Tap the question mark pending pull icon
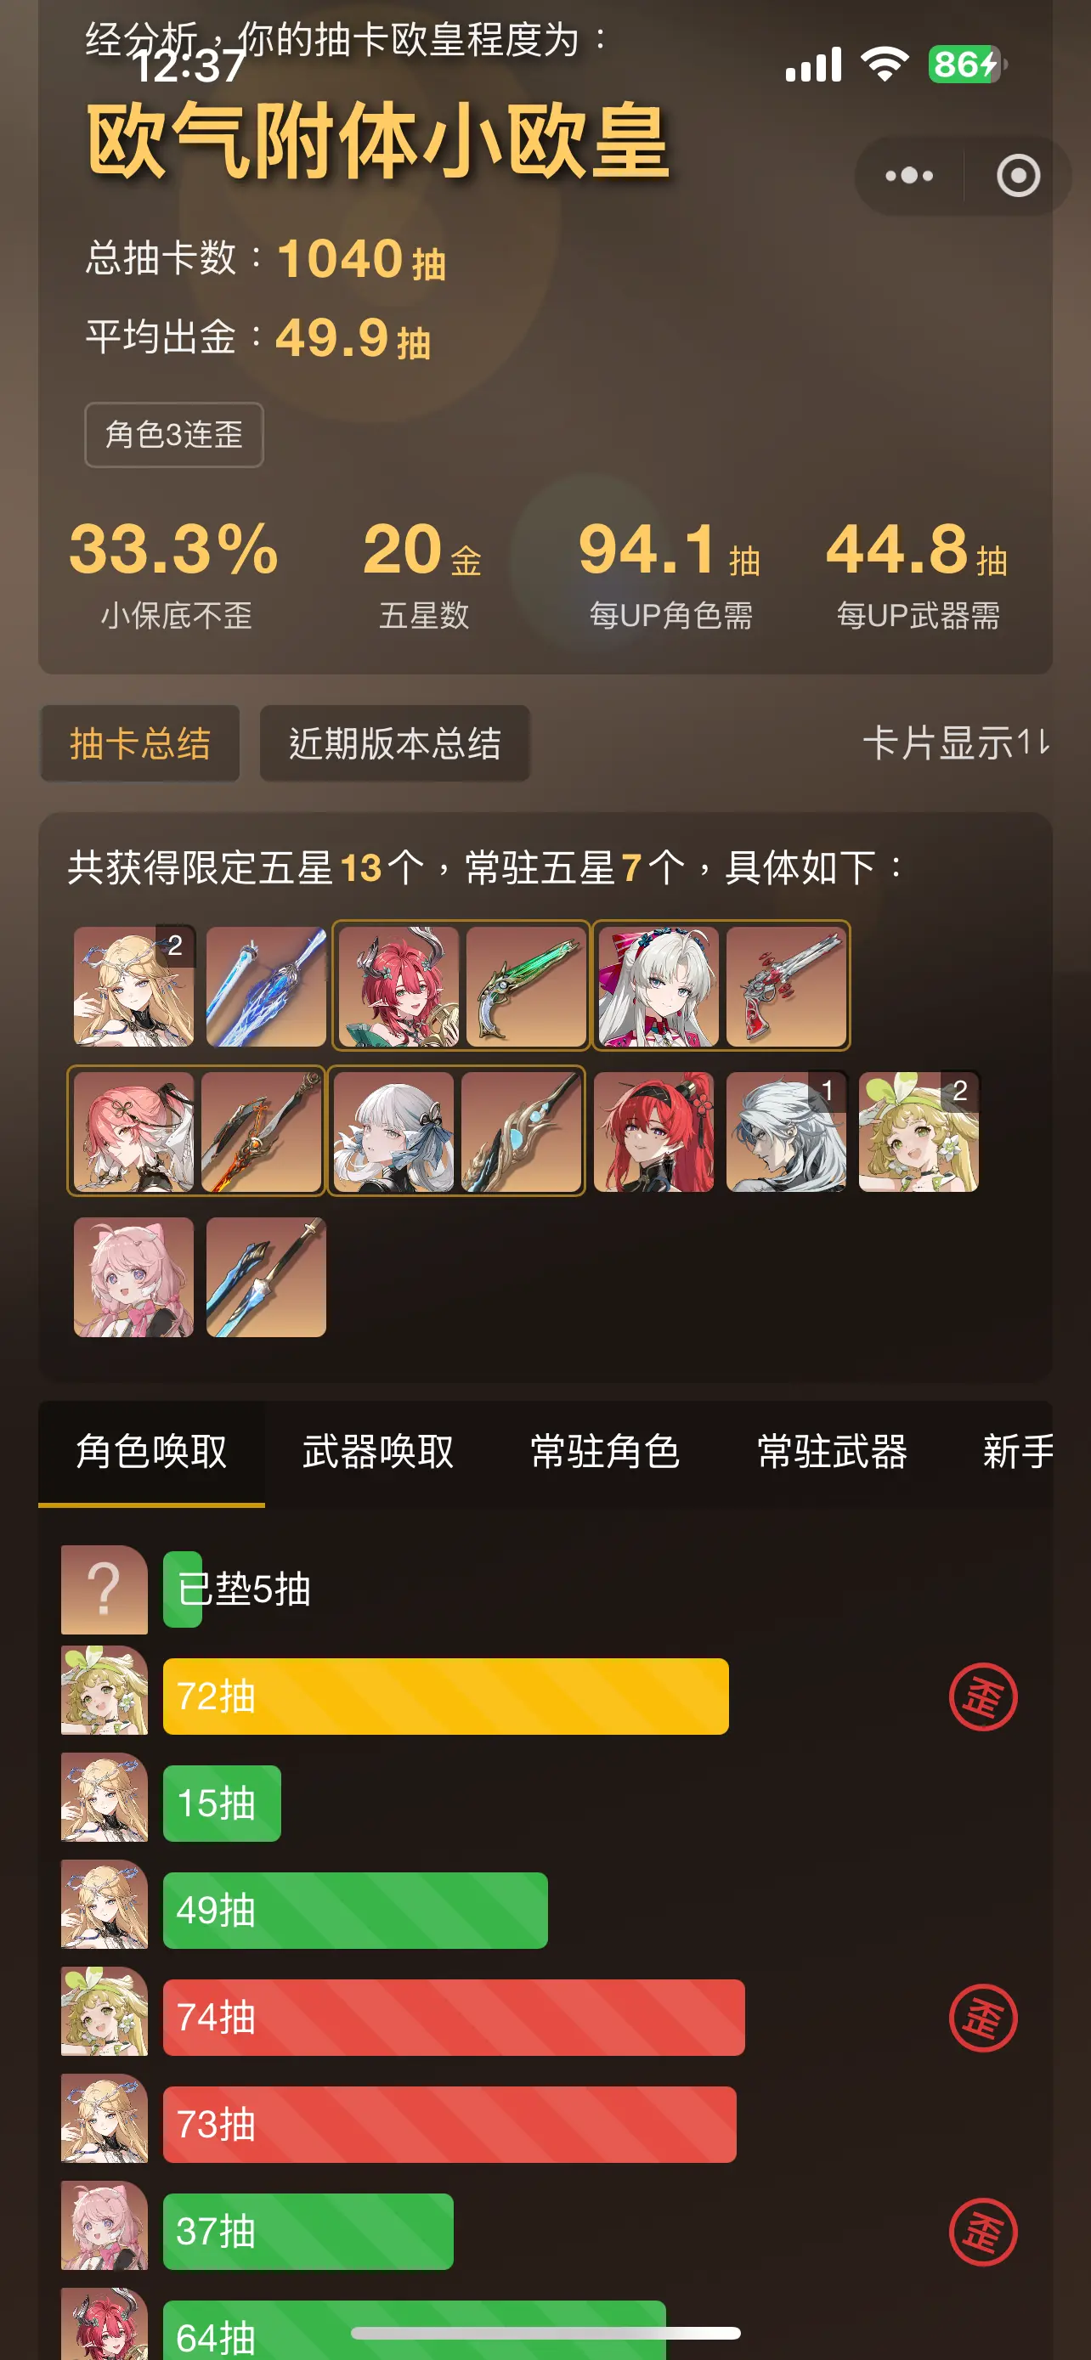The width and height of the screenshot is (1091, 2360). 105,1589
